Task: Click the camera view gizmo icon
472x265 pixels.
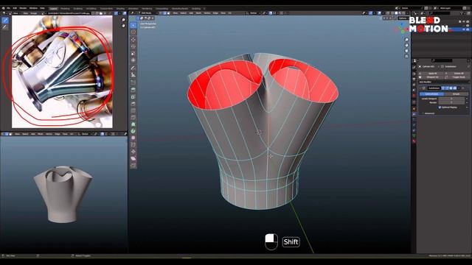Action: click(406, 51)
